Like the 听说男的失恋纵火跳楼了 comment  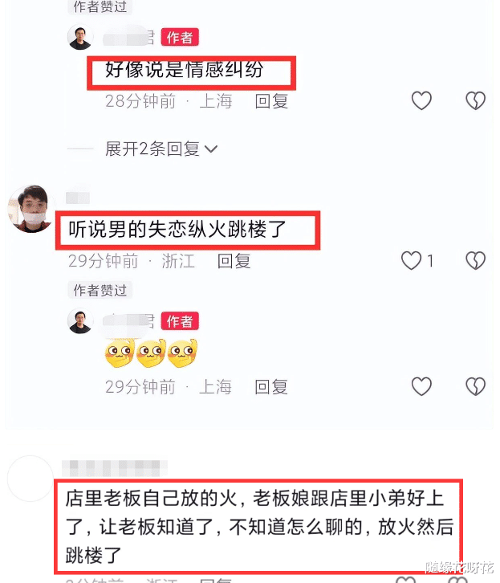(411, 260)
